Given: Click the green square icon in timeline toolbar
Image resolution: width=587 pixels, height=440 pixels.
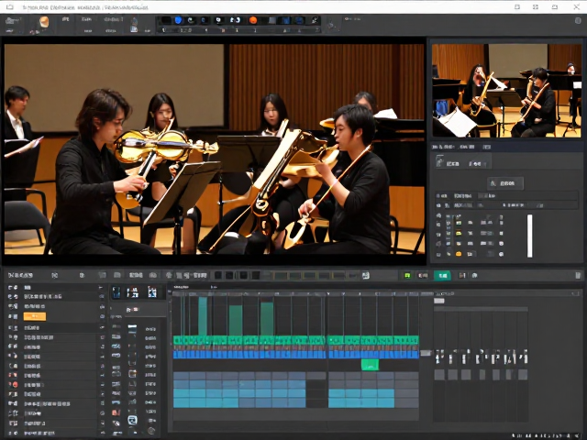Looking at the screenshot, I should pyautogui.click(x=407, y=275).
